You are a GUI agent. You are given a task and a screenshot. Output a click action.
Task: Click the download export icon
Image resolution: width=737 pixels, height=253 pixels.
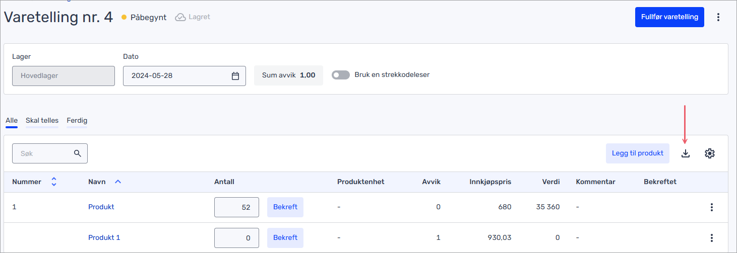pos(685,153)
